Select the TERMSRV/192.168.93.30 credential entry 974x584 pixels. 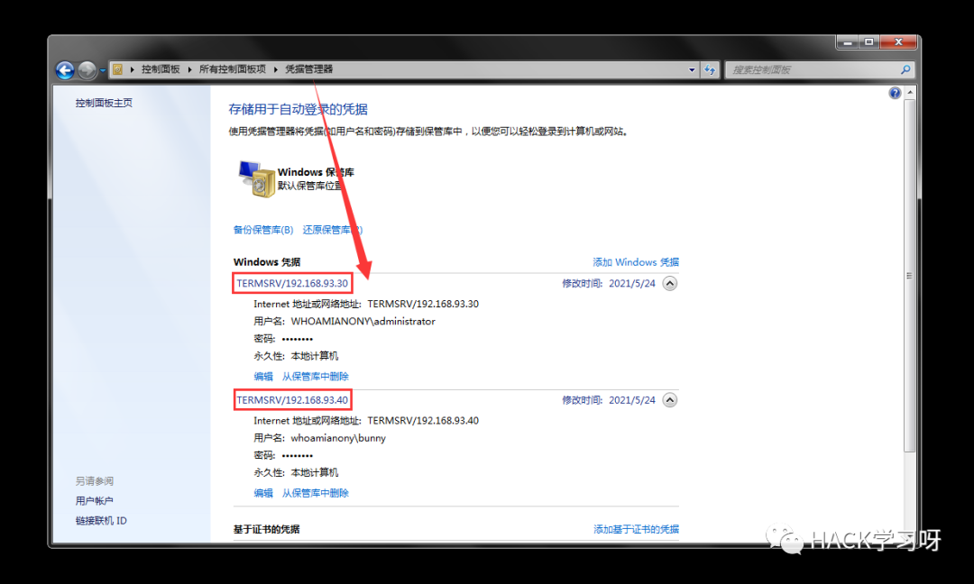(x=292, y=283)
